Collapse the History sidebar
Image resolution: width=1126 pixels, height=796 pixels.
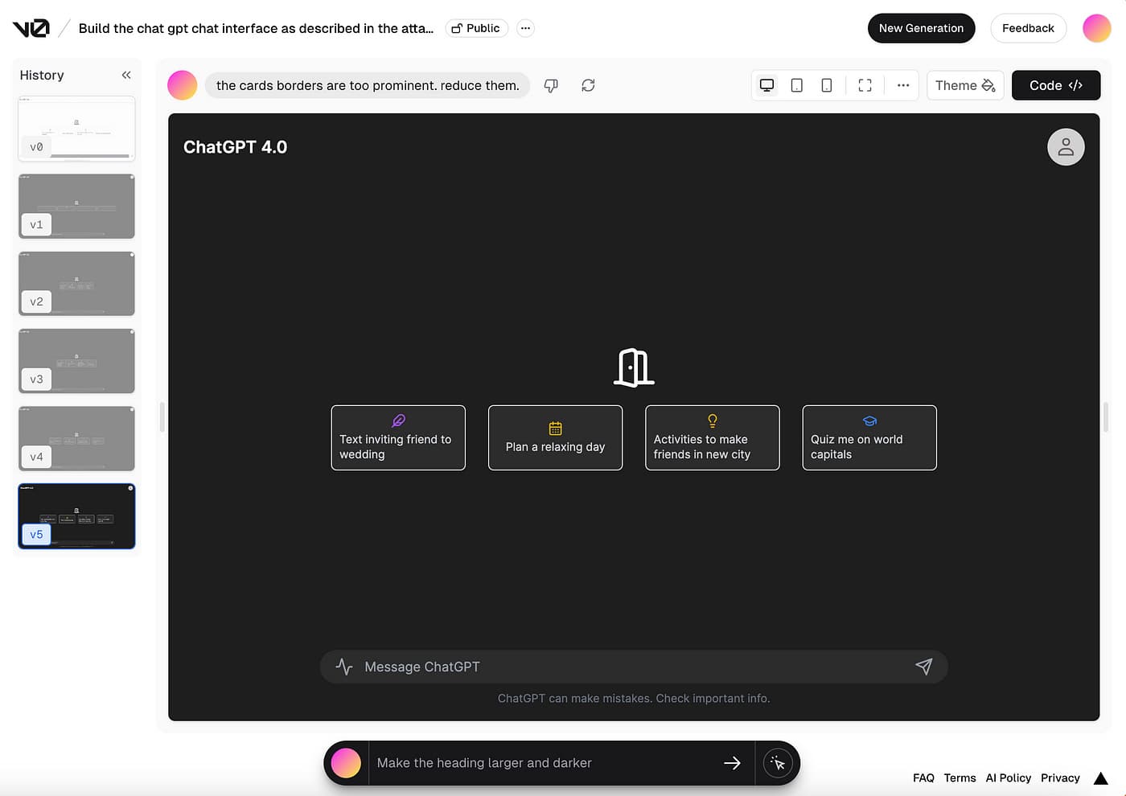[x=126, y=75]
